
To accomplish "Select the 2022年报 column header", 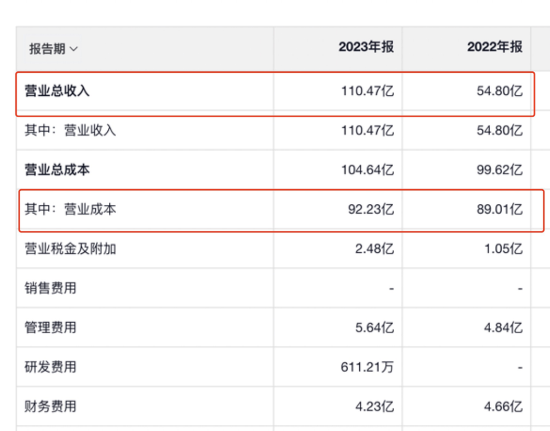I will point(494,47).
